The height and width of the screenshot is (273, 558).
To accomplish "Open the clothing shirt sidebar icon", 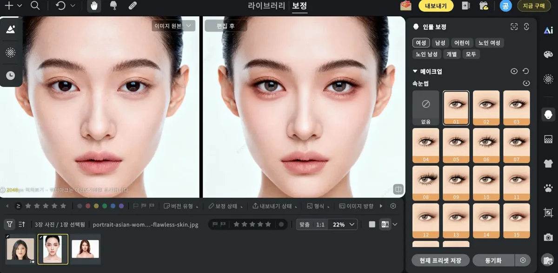I will pos(548,163).
